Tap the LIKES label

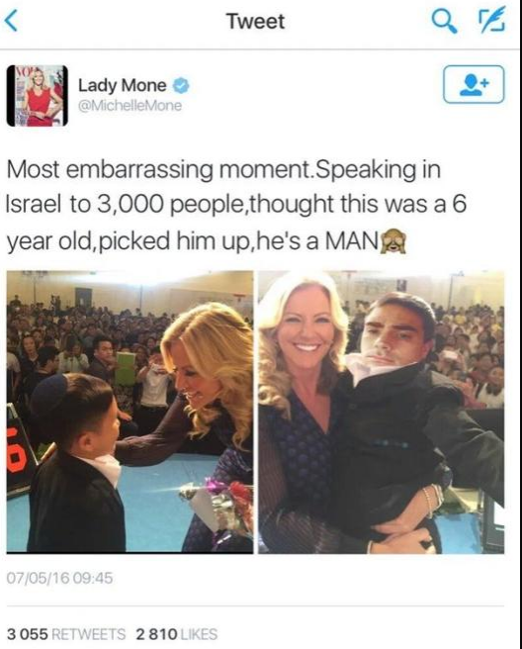pos(198,634)
